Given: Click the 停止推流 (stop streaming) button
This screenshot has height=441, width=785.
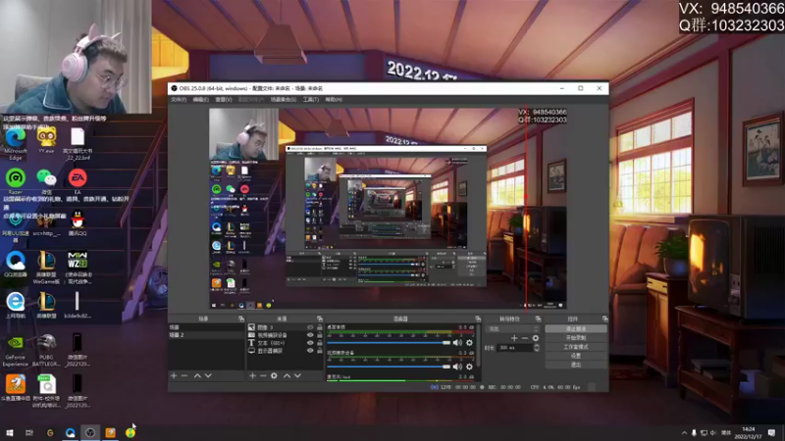Looking at the screenshot, I should coord(576,329).
